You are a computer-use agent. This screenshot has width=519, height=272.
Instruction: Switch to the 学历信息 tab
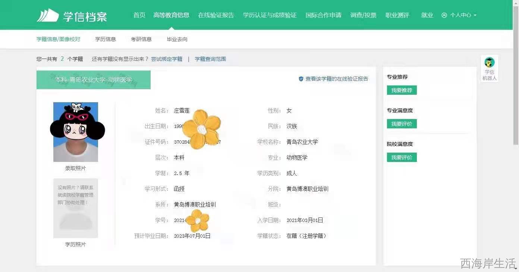pyautogui.click(x=106, y=39)
